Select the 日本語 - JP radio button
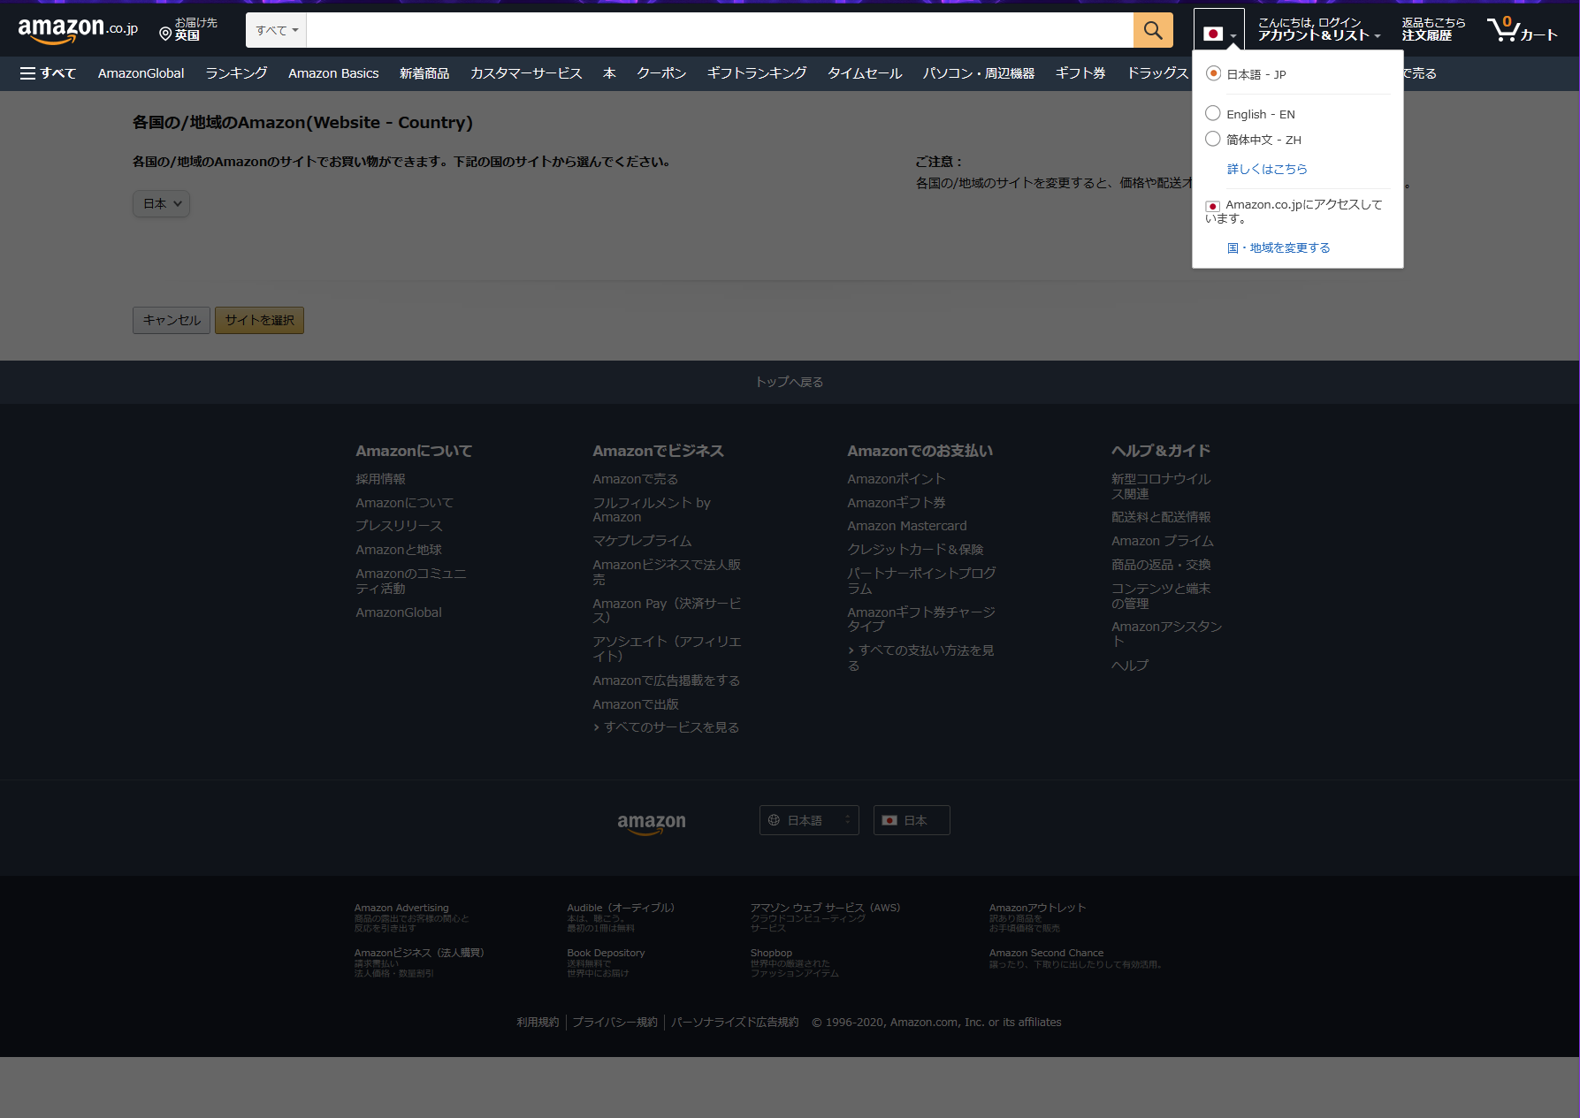 (1213, 73)
